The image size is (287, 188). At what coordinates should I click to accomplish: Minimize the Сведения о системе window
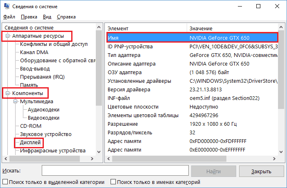tap(240, 6)
